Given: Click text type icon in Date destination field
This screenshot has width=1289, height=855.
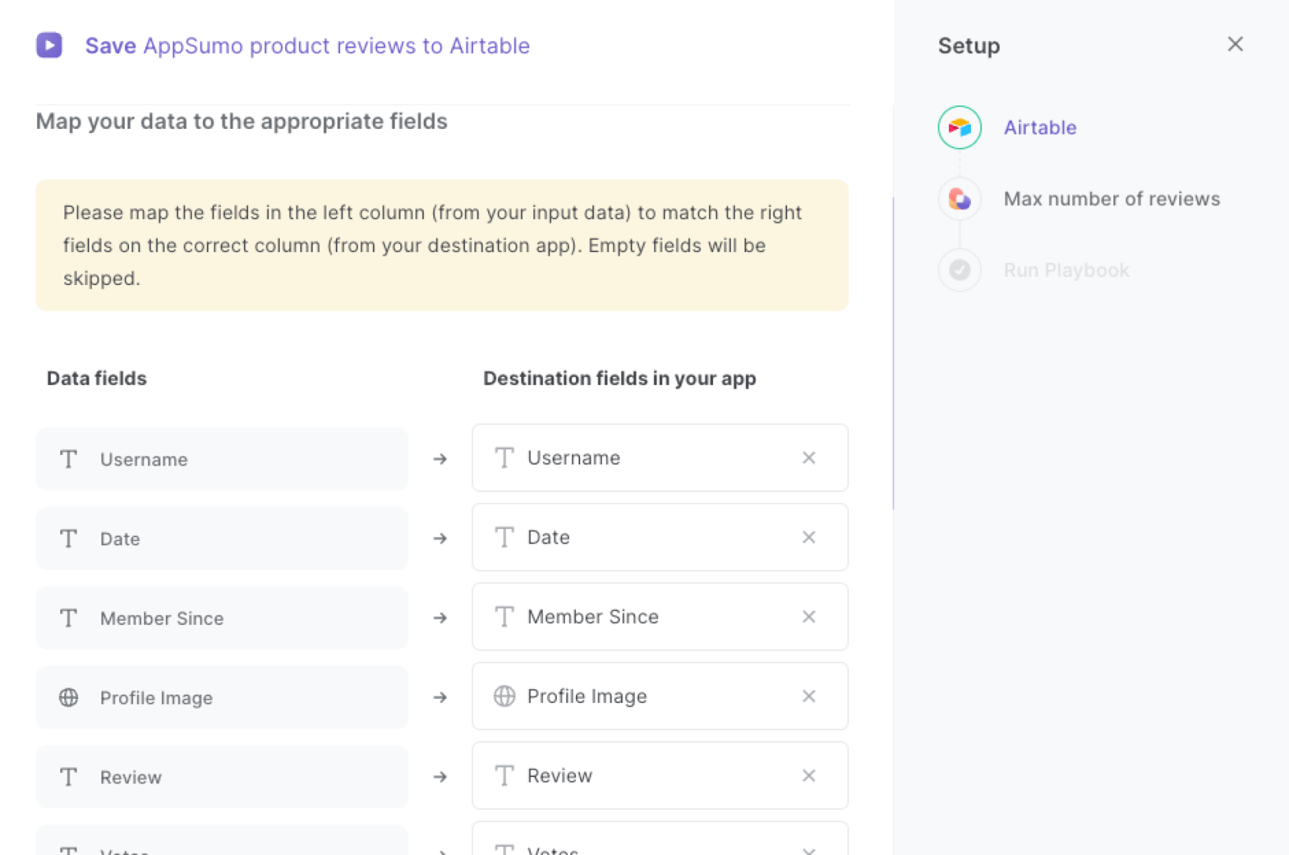Looking at the screenshot, I should coord(504,537).
